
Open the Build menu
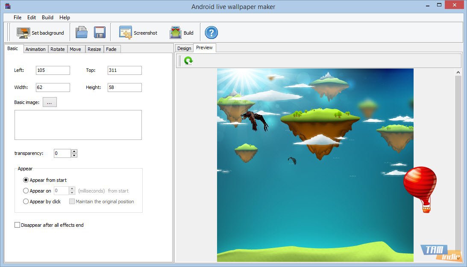(47, 18)
